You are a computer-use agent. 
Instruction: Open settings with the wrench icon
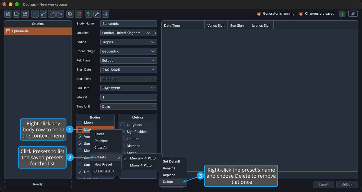coord(97,14)
